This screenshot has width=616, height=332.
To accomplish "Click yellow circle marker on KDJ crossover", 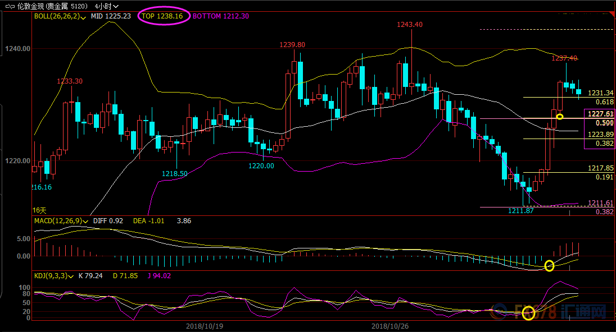I will point(528,313).
